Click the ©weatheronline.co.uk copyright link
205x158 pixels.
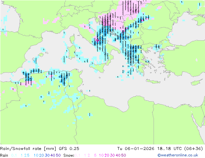coord(178,155)
